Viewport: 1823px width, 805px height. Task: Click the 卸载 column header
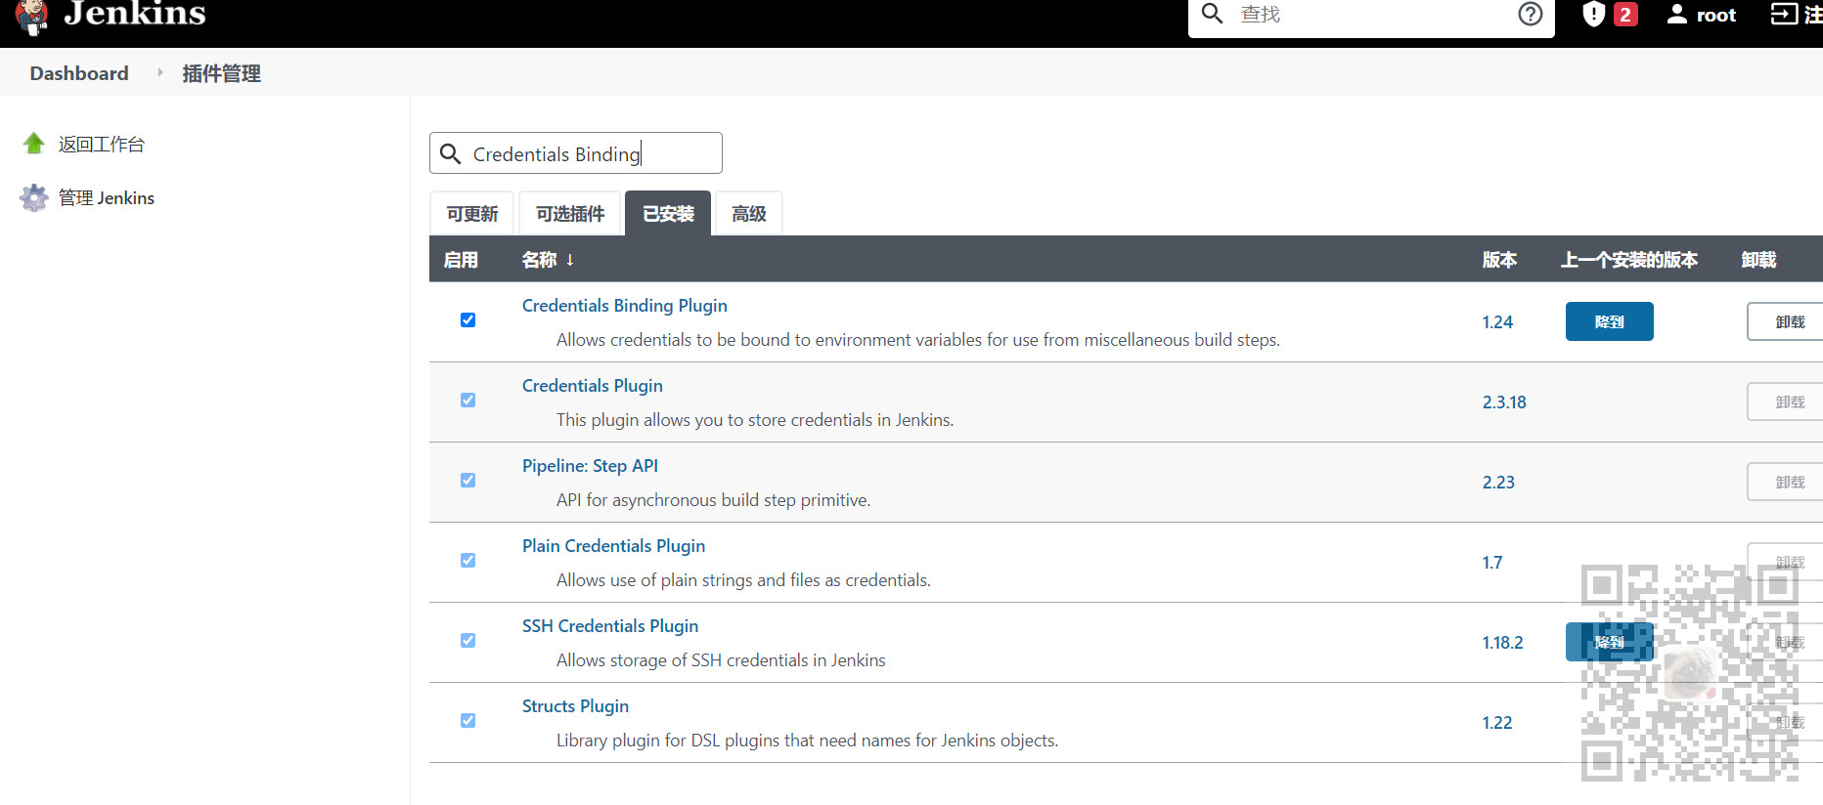click(x=1758, y=260)
